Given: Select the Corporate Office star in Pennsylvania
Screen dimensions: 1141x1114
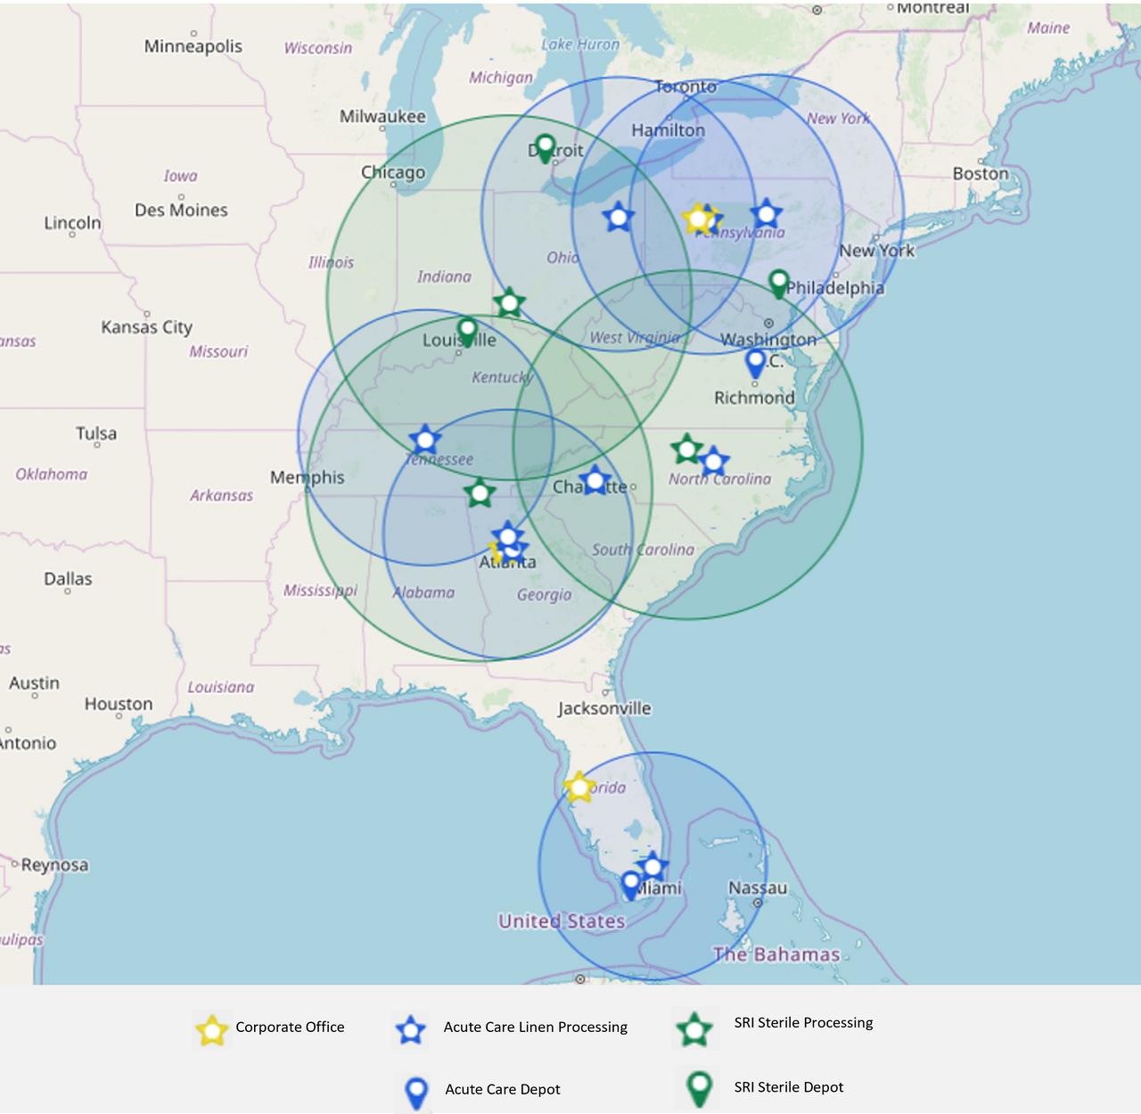Looking at the screenshot, I should pos(699,217).
